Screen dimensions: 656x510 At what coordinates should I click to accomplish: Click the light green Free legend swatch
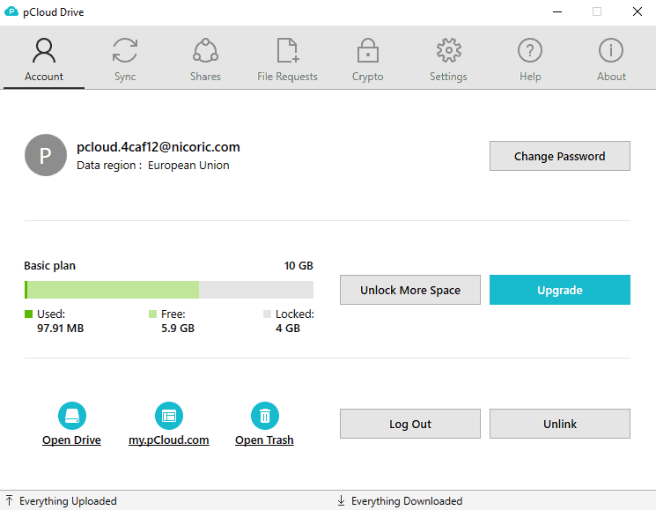click(x=152, y=314)
